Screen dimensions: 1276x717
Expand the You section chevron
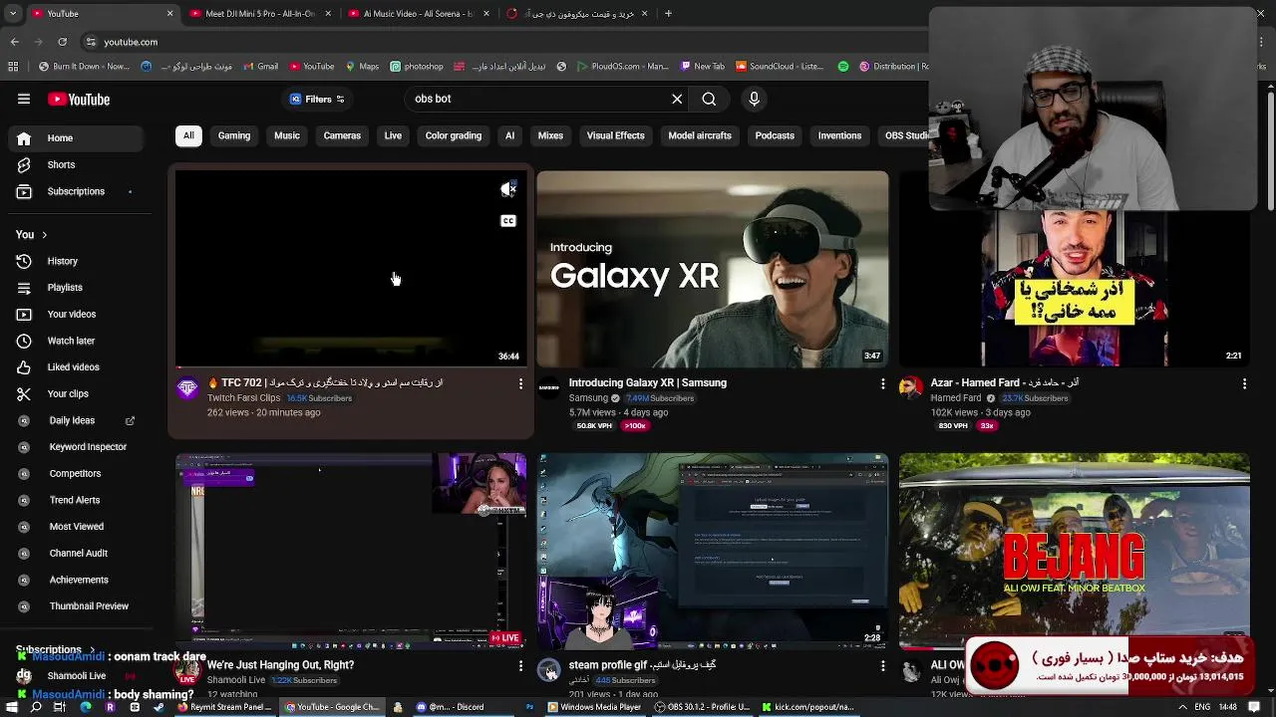44,235
